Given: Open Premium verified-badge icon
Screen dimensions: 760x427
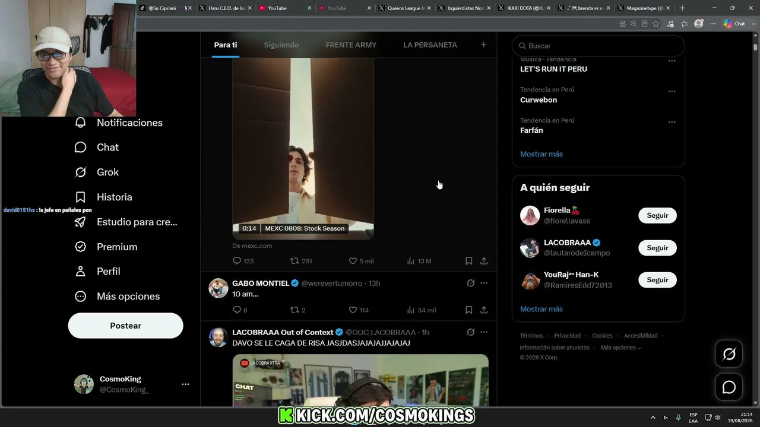Looking at the screenshot, I should point(81,247).
